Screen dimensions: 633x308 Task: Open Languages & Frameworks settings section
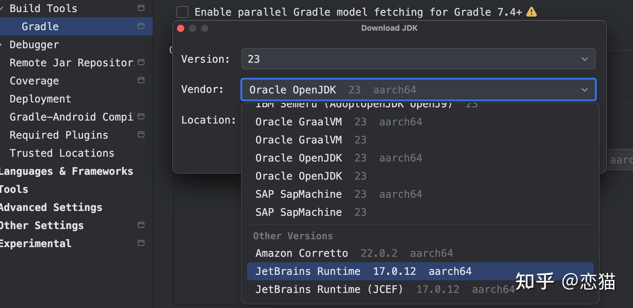[66, 171]
